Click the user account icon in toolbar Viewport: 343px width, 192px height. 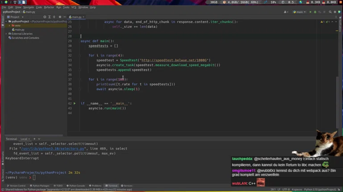coord(286,12)
